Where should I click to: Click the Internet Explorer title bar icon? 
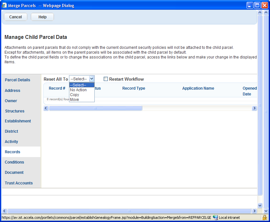4,5
